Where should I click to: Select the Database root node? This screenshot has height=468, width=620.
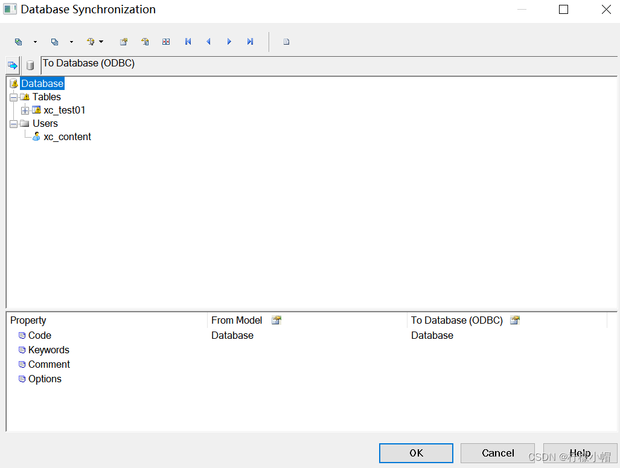pyautogui.click(x=42, y=83)
